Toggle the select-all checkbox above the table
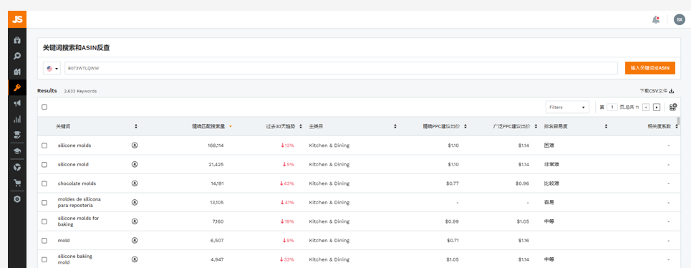Screen dimensions: 691x268 pyautogui.click(x=44, y=107)
